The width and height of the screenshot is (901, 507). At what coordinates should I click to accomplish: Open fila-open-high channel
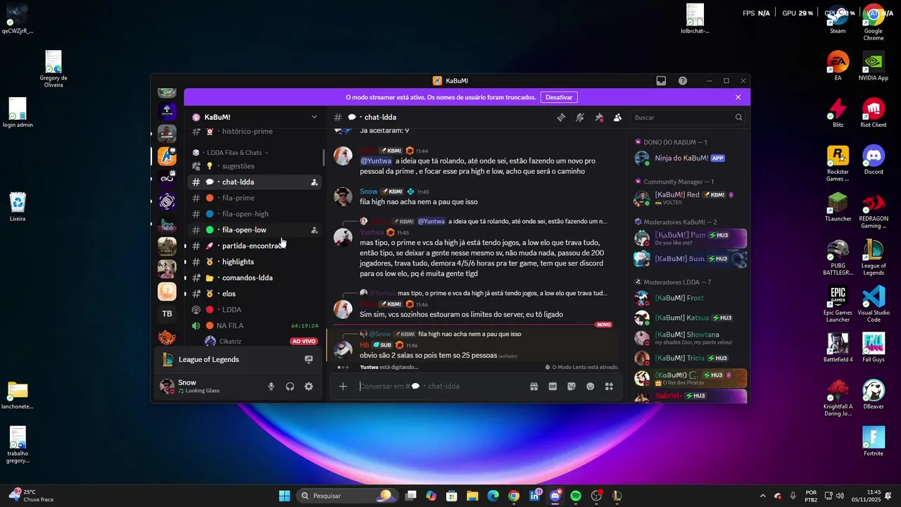pos(255,214)
